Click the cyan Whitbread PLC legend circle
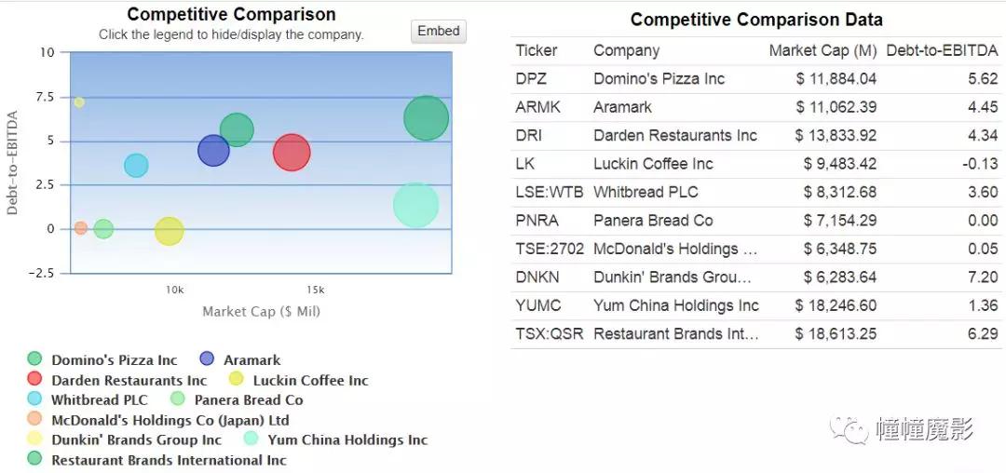This screenshot has width=1006, height=473. tap(35, 399)
